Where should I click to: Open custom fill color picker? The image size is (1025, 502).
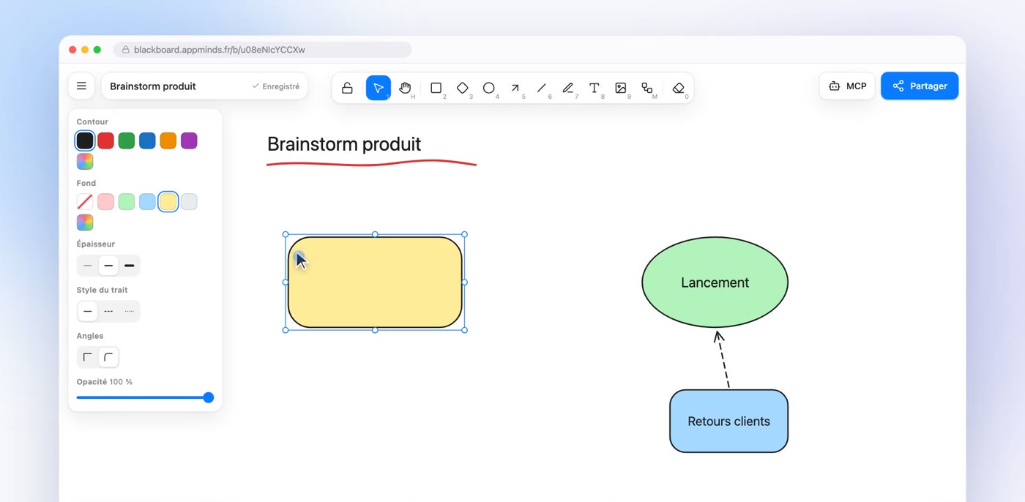(x=85, y=222)
